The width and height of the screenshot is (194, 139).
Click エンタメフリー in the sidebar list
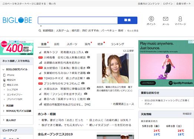point(14,95)
